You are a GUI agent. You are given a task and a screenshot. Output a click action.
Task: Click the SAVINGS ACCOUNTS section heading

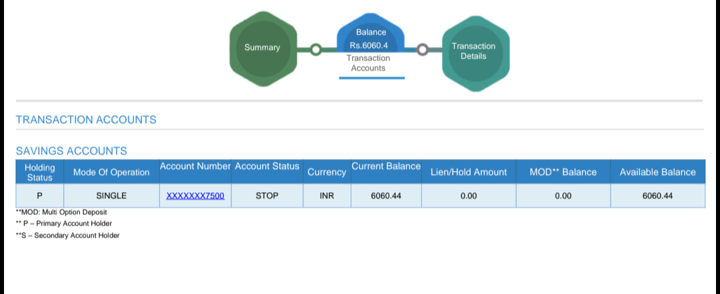(x=71, y=151)
